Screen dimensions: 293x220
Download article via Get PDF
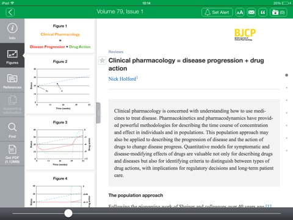pyautogui.click(x=12, y=154)
